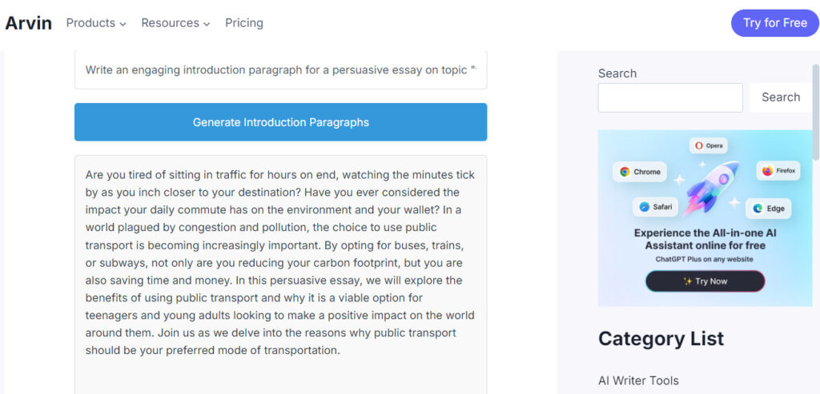
Task: Click Generate Introduction Paragraphs button
Action: click(280, 122)
